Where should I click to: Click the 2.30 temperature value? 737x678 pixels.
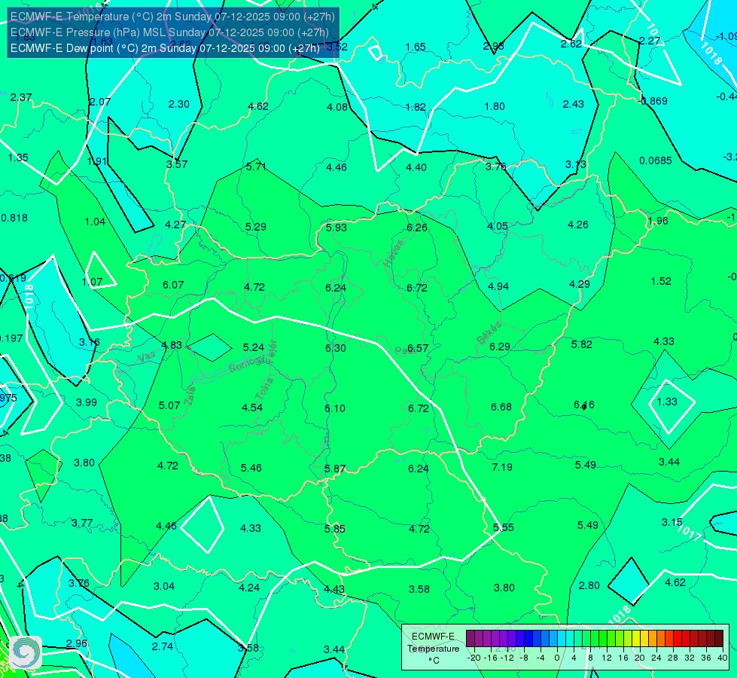pyautogui.click(x=179, y=105)
